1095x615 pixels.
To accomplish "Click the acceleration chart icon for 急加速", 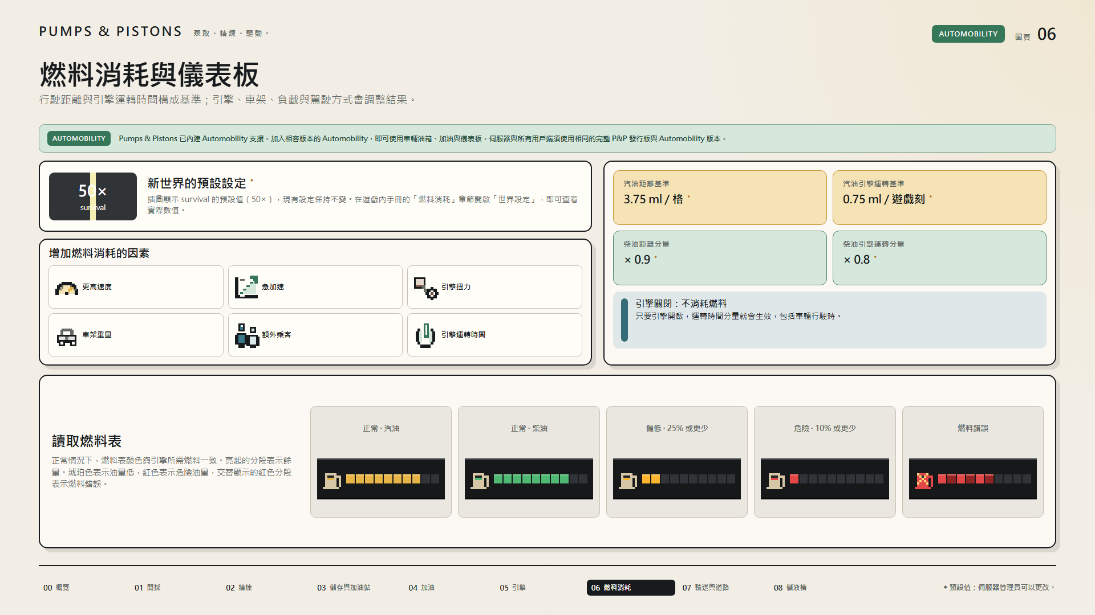I will (246, 287).
